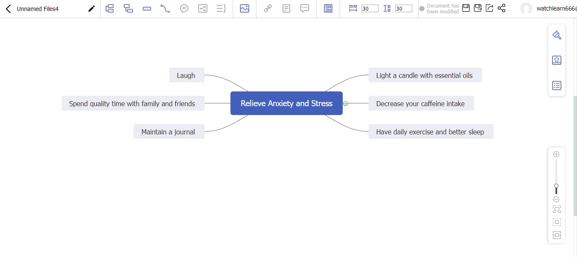Select the Maintain a journal topic
Screen dimensions: 577x257
[x=169, y=132]
